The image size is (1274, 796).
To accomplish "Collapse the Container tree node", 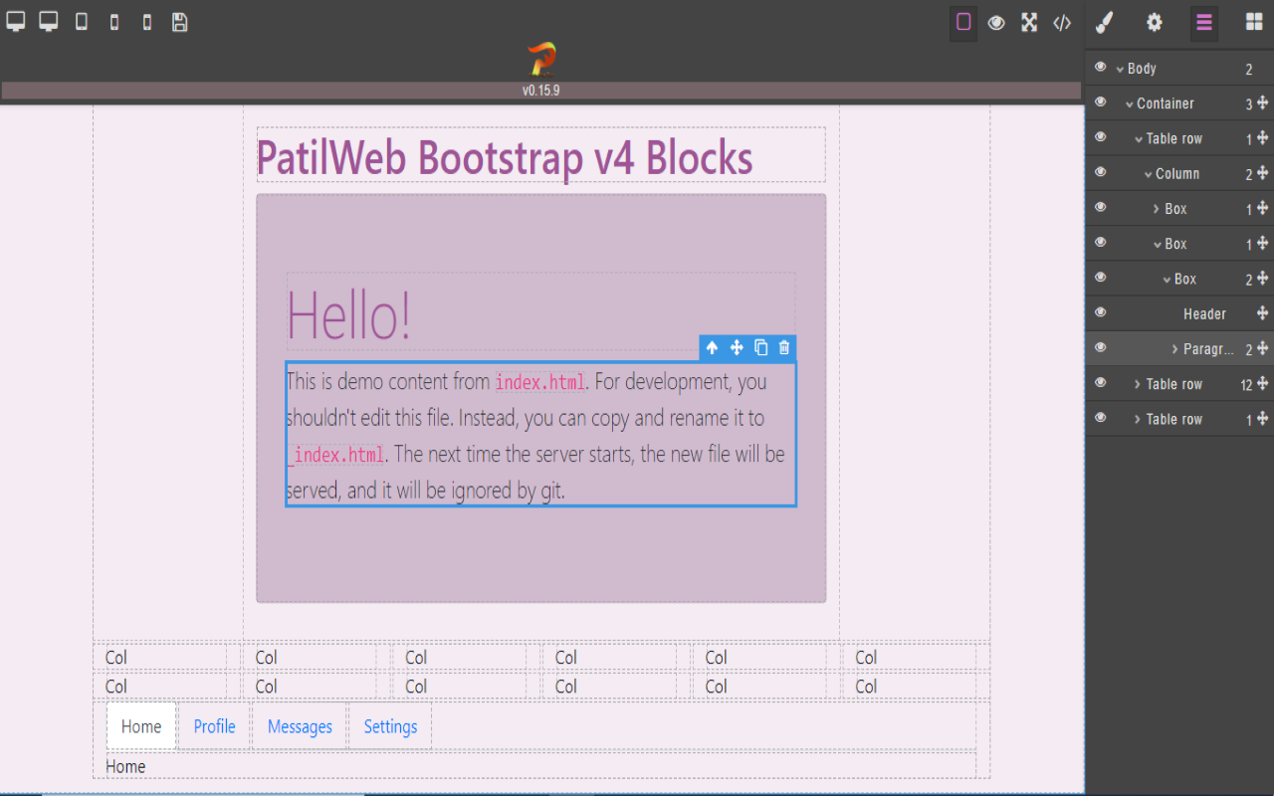I will click(1131, 102).
